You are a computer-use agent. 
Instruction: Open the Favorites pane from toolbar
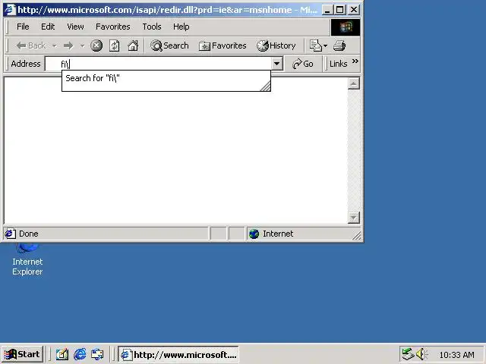(x=222, y=45)
